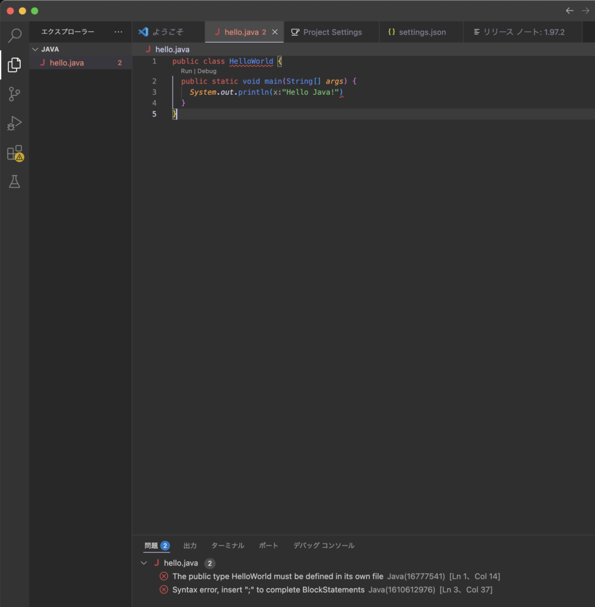The width and height of the screenshot is (595, 607).
Task: Click the problems count badge on 問題 tab
Action: click(165, 545)
